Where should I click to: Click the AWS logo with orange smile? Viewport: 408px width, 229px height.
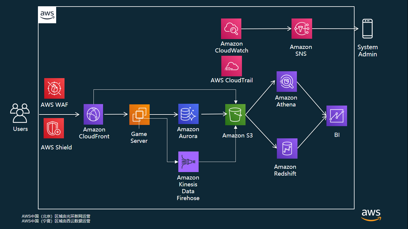tap(371, 215)
